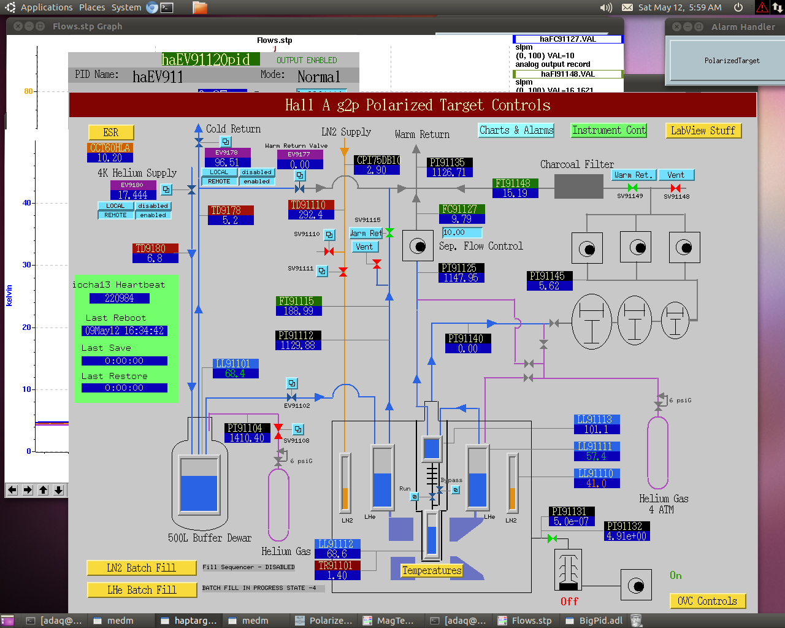Image resolution: width=785 pixels, height=628 pixels.
Task: Click the left LN2 level bar
Action: (345, 483)
